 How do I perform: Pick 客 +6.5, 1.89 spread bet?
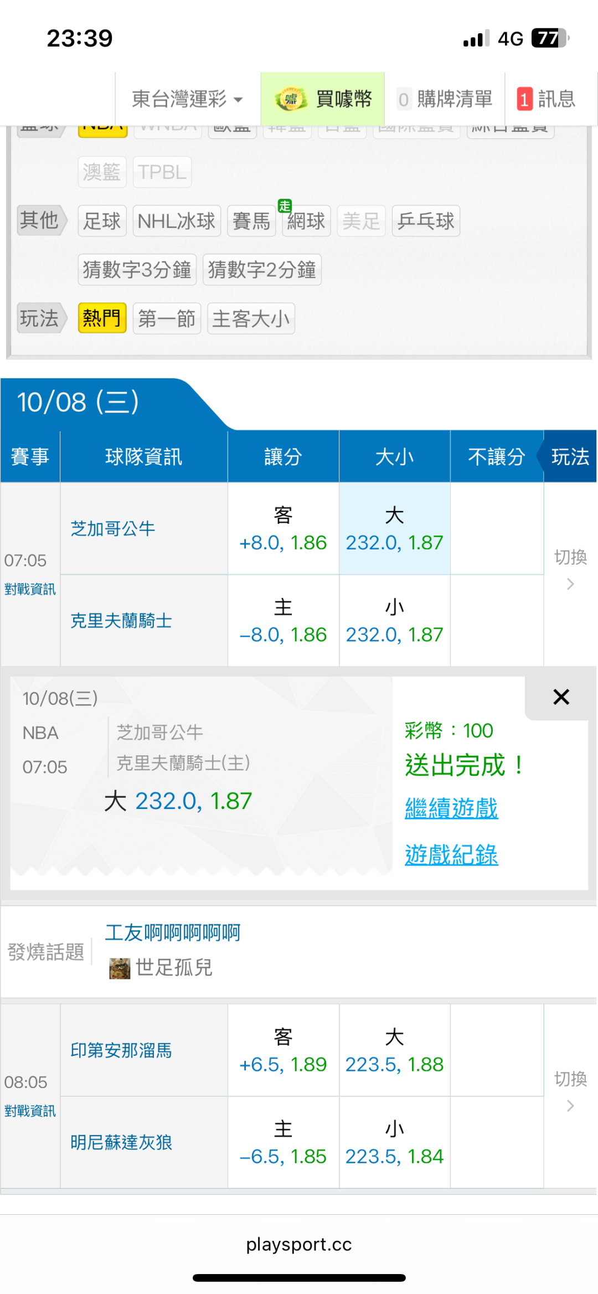pos(283,1050)
